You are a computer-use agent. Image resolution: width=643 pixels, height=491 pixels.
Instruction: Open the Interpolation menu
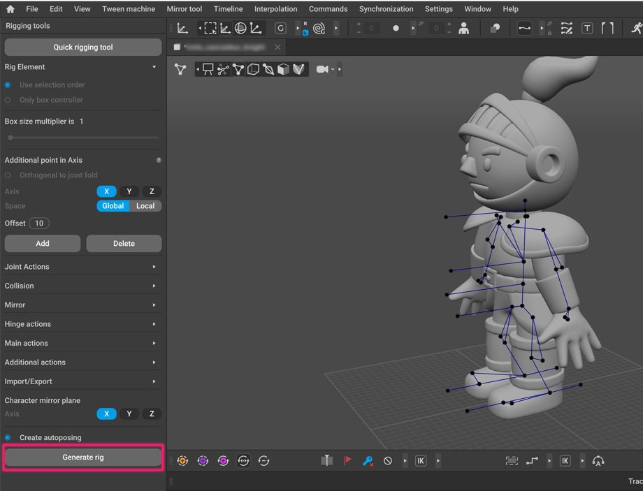(275, 8)
